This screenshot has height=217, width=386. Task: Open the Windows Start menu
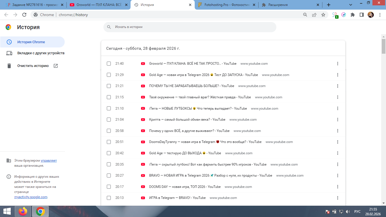pos(7,211)
